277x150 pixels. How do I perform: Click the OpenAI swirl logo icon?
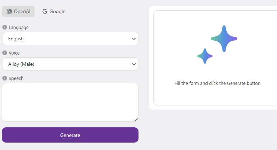click(9, 11)
